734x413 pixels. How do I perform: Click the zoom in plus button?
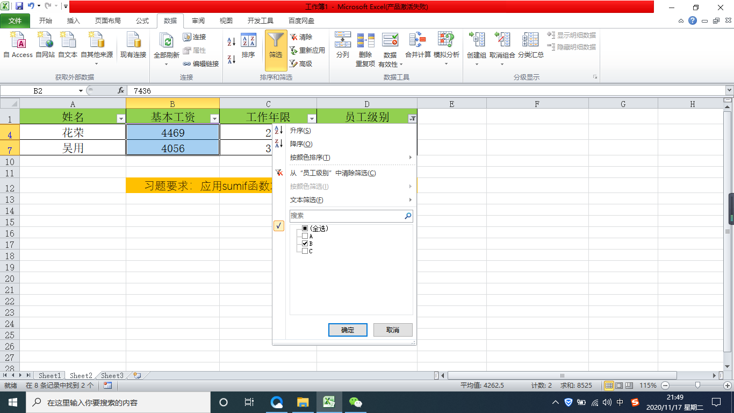[727, 386]
